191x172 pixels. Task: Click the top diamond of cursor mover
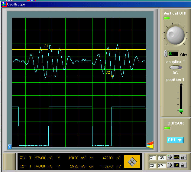coord(132,160)
